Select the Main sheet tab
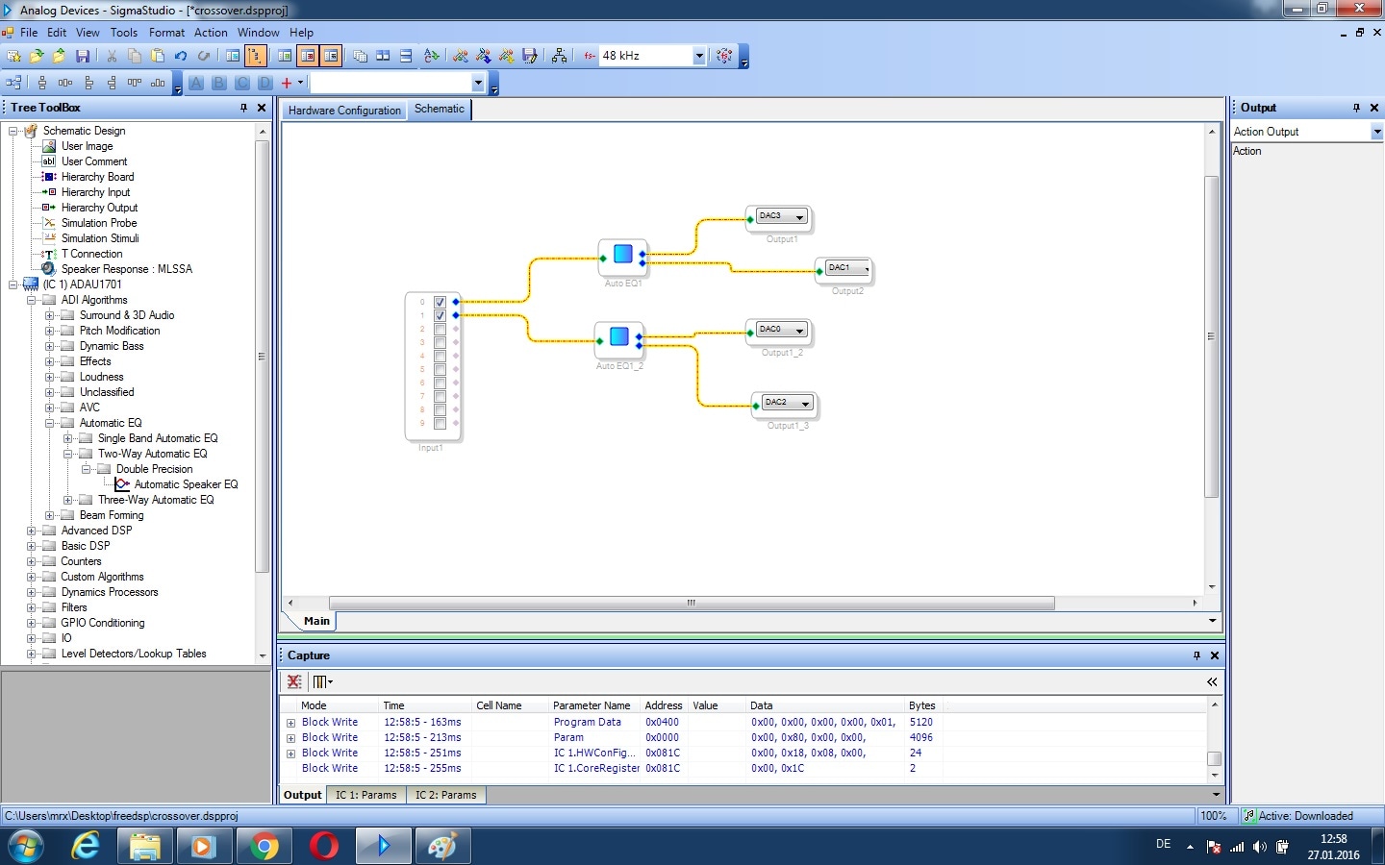The image size is (1385, 865). click(316, 621)
